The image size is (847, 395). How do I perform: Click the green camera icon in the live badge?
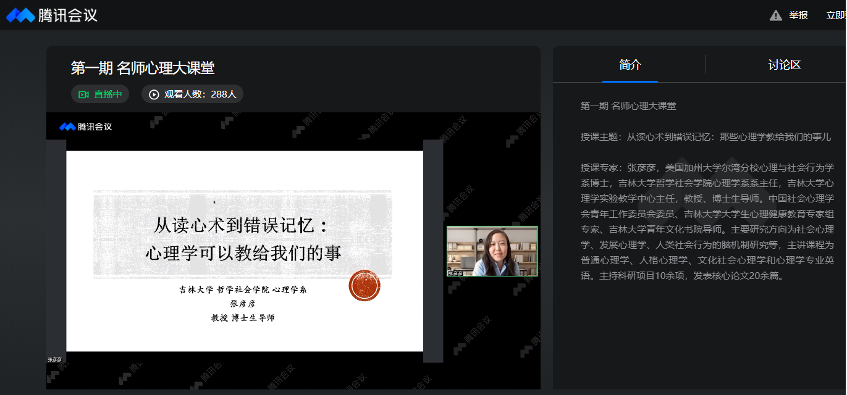pos(84,94)
